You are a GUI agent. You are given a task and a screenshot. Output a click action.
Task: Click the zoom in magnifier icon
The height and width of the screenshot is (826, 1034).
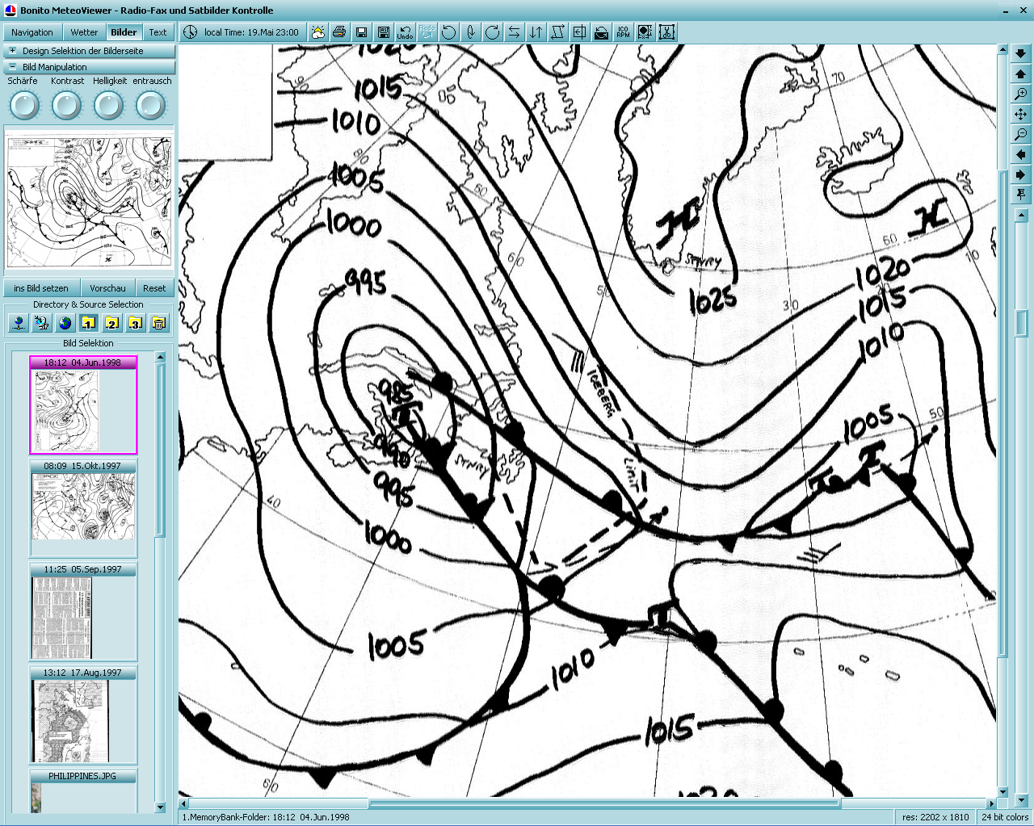click(x=1021, y=94)
